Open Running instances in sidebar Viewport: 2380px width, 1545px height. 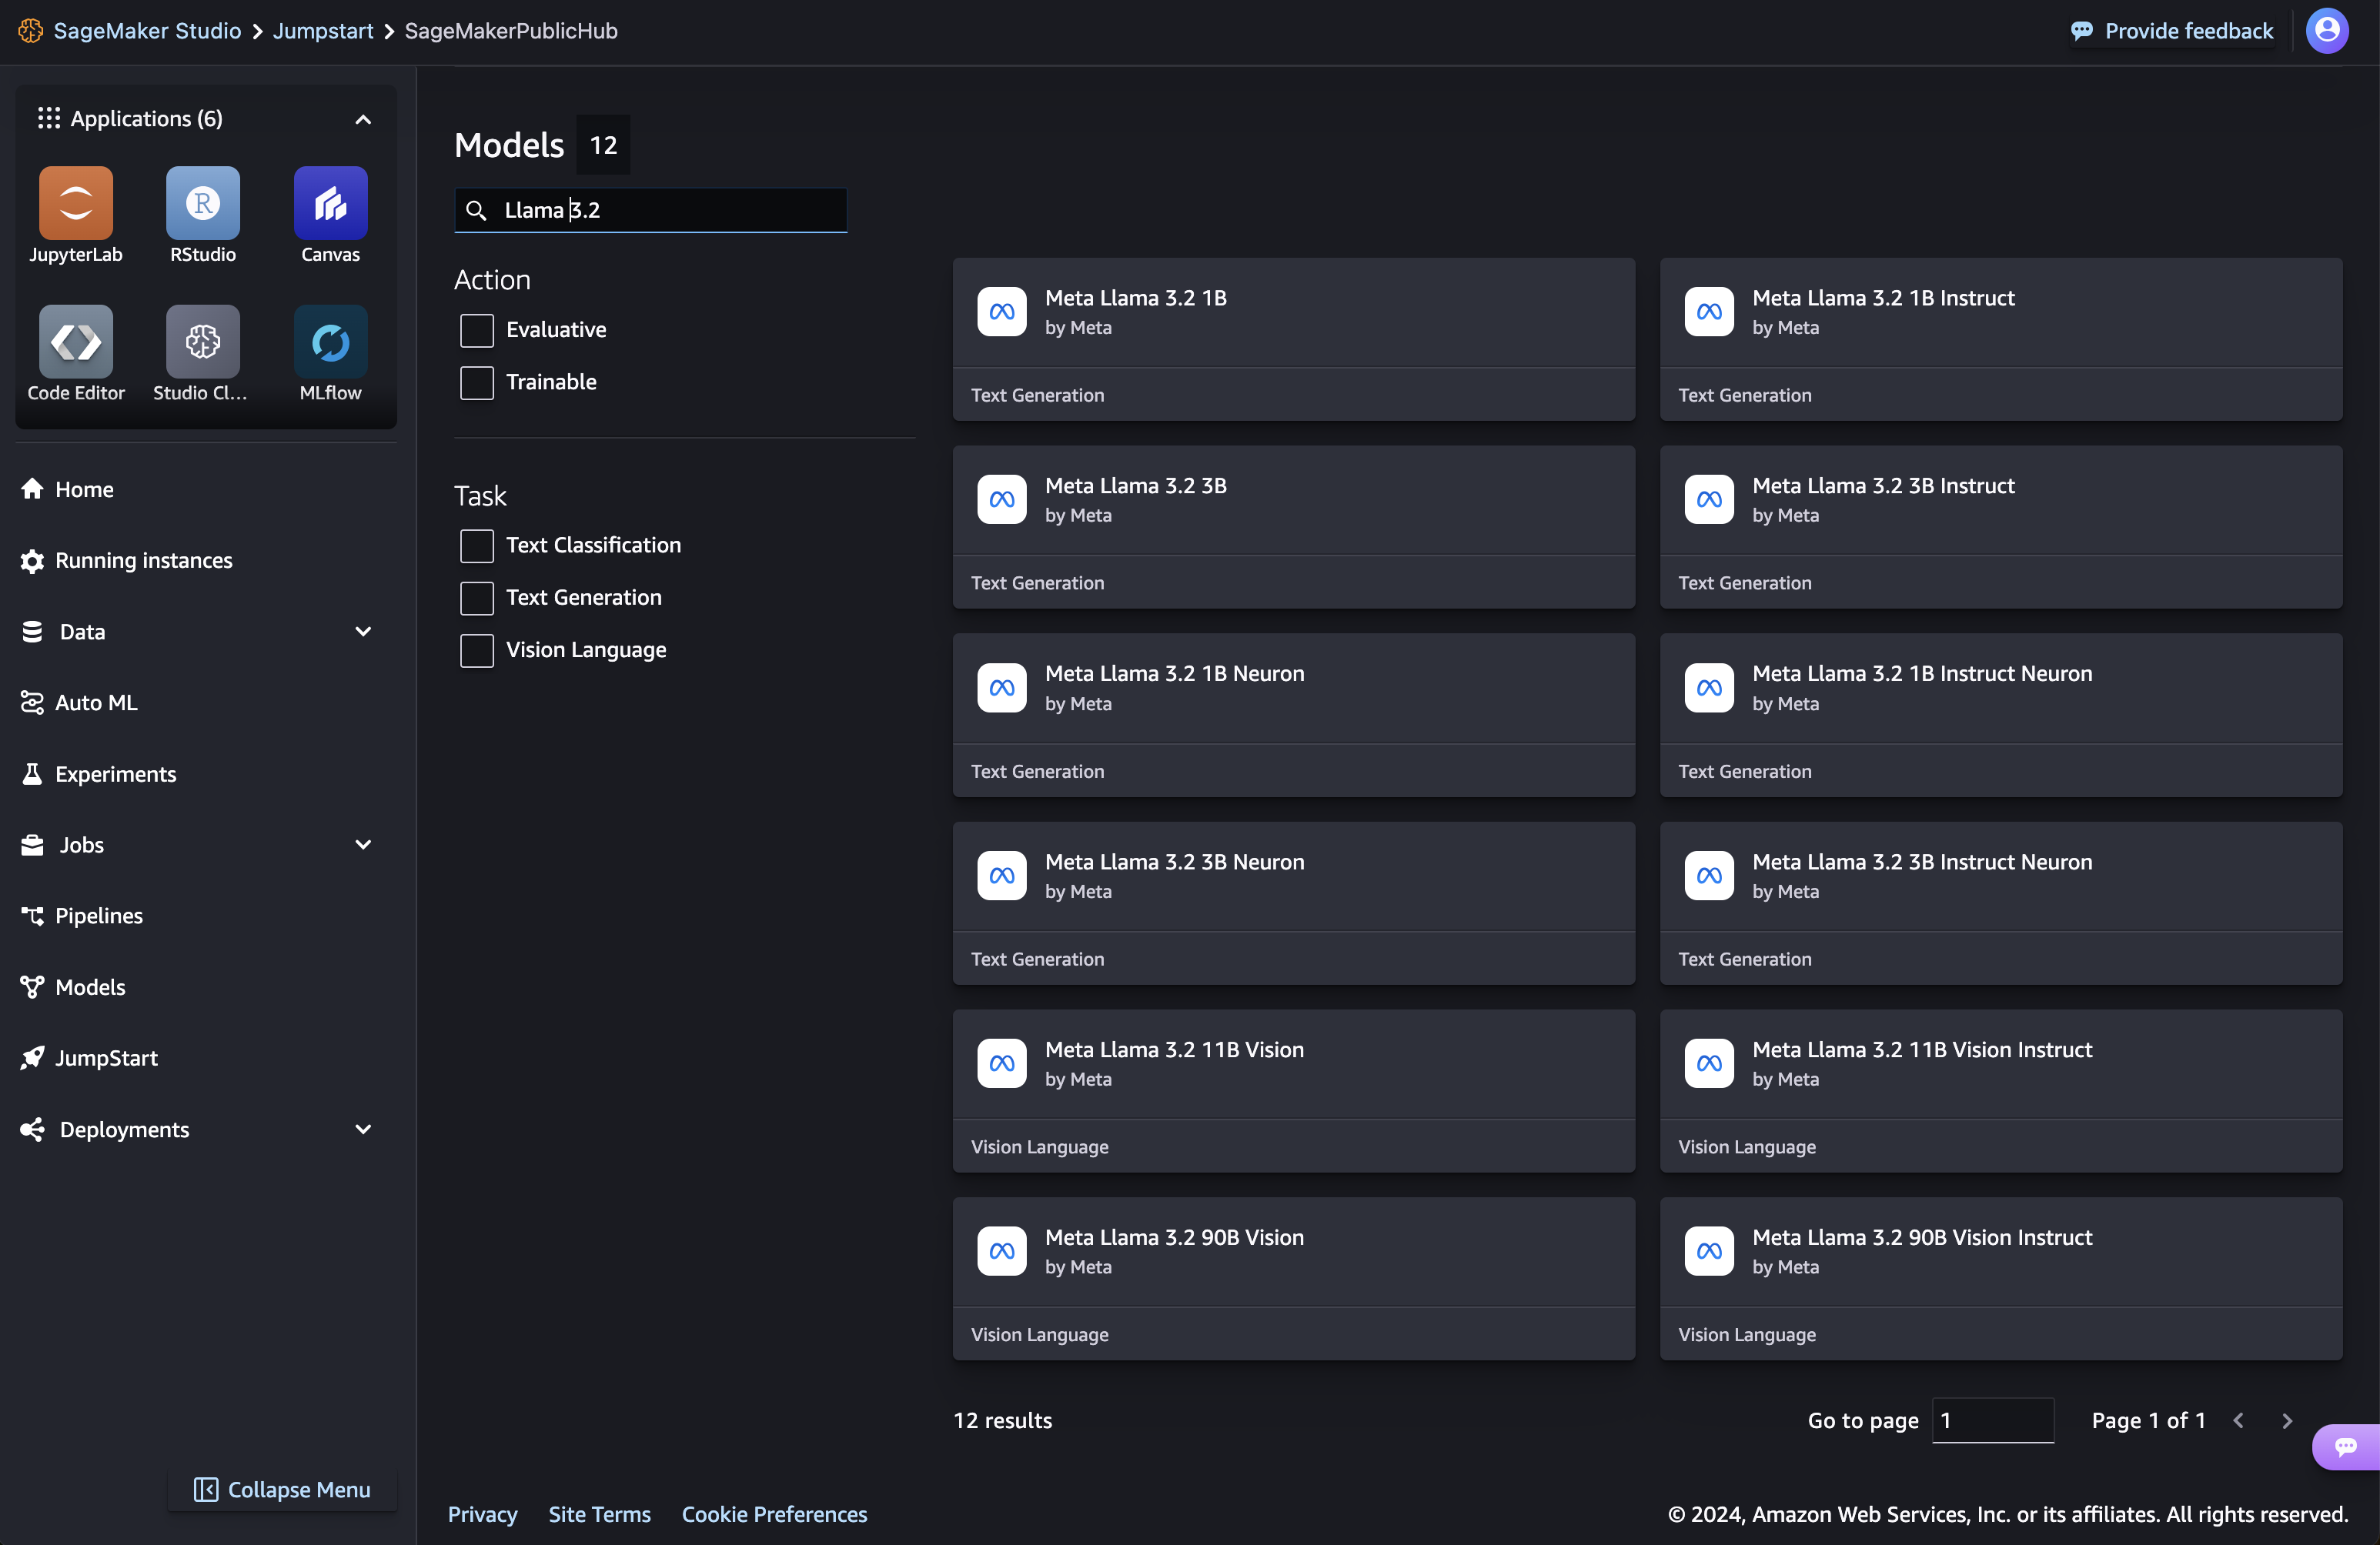(143, 561)
